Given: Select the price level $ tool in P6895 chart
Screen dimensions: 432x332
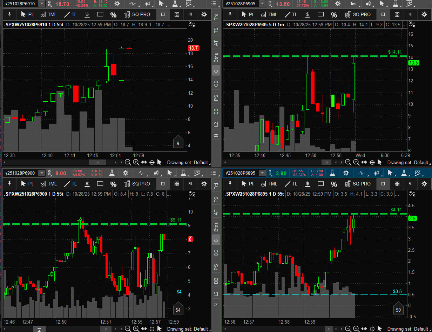Looking at the screenshot, I should [x=308, y=184].
